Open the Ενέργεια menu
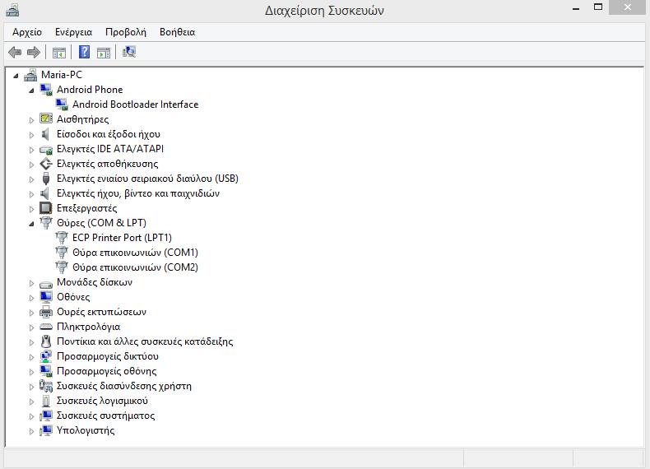Image resolution: width=650 pixels, height=469 pixels. (73, 32)
